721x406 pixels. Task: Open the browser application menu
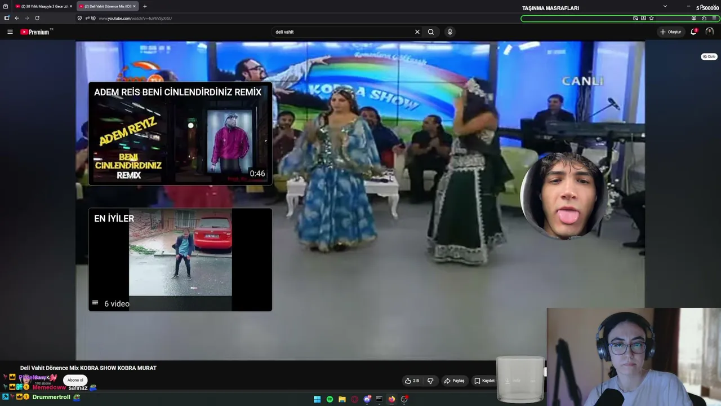point(714,18)
